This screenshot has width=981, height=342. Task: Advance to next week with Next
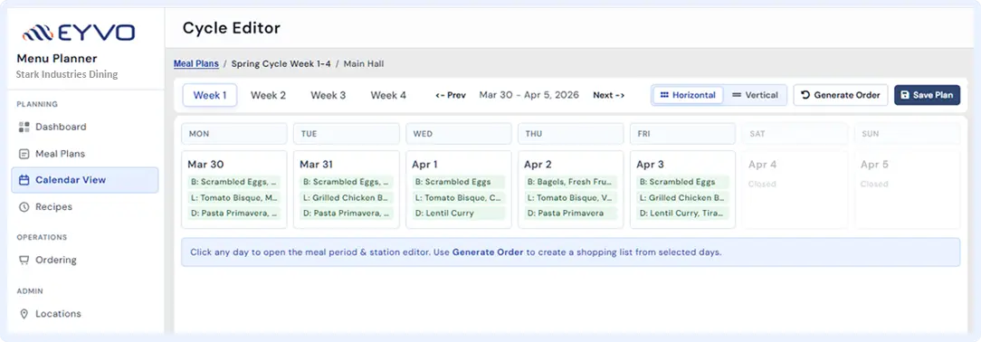tap(609, 95)
